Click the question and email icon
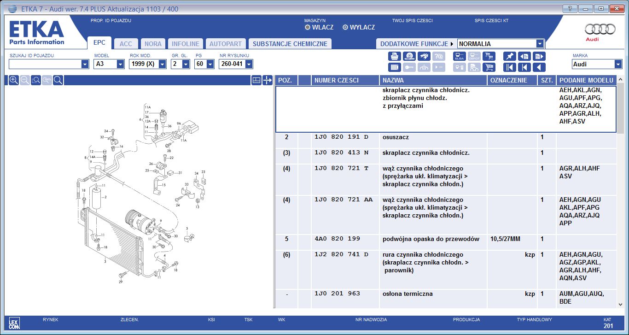The width and height of the screenshot is (629, 335). tap(439, 56)
